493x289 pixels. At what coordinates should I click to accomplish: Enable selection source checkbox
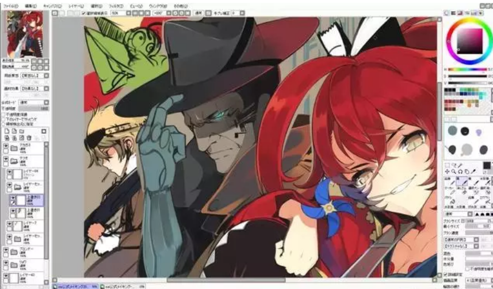coord(3,124)
